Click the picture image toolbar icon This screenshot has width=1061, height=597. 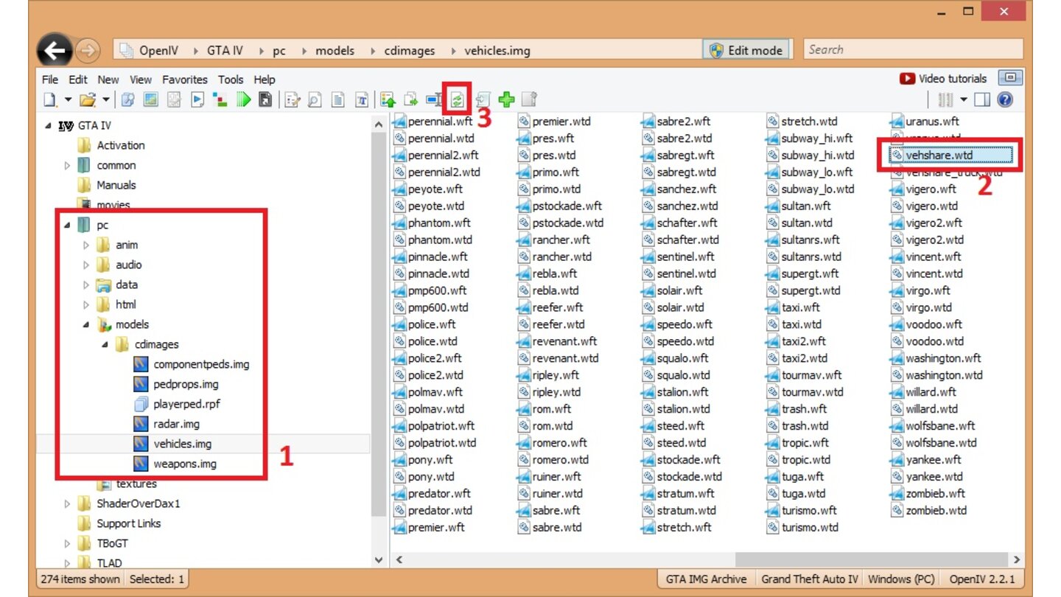tap(151, 99)
